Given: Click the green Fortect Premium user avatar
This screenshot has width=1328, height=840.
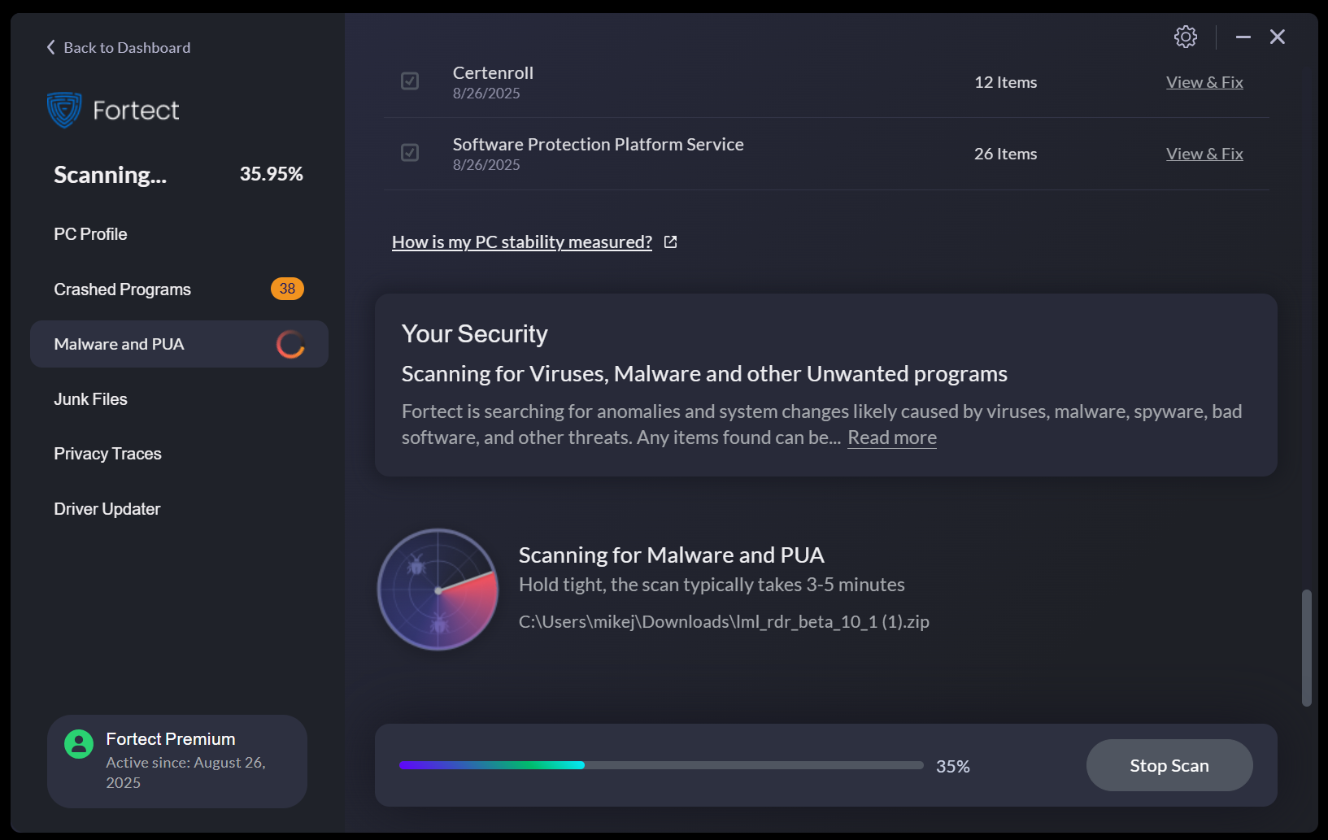Looking at the screenshot, I should [x=79, y=744].
